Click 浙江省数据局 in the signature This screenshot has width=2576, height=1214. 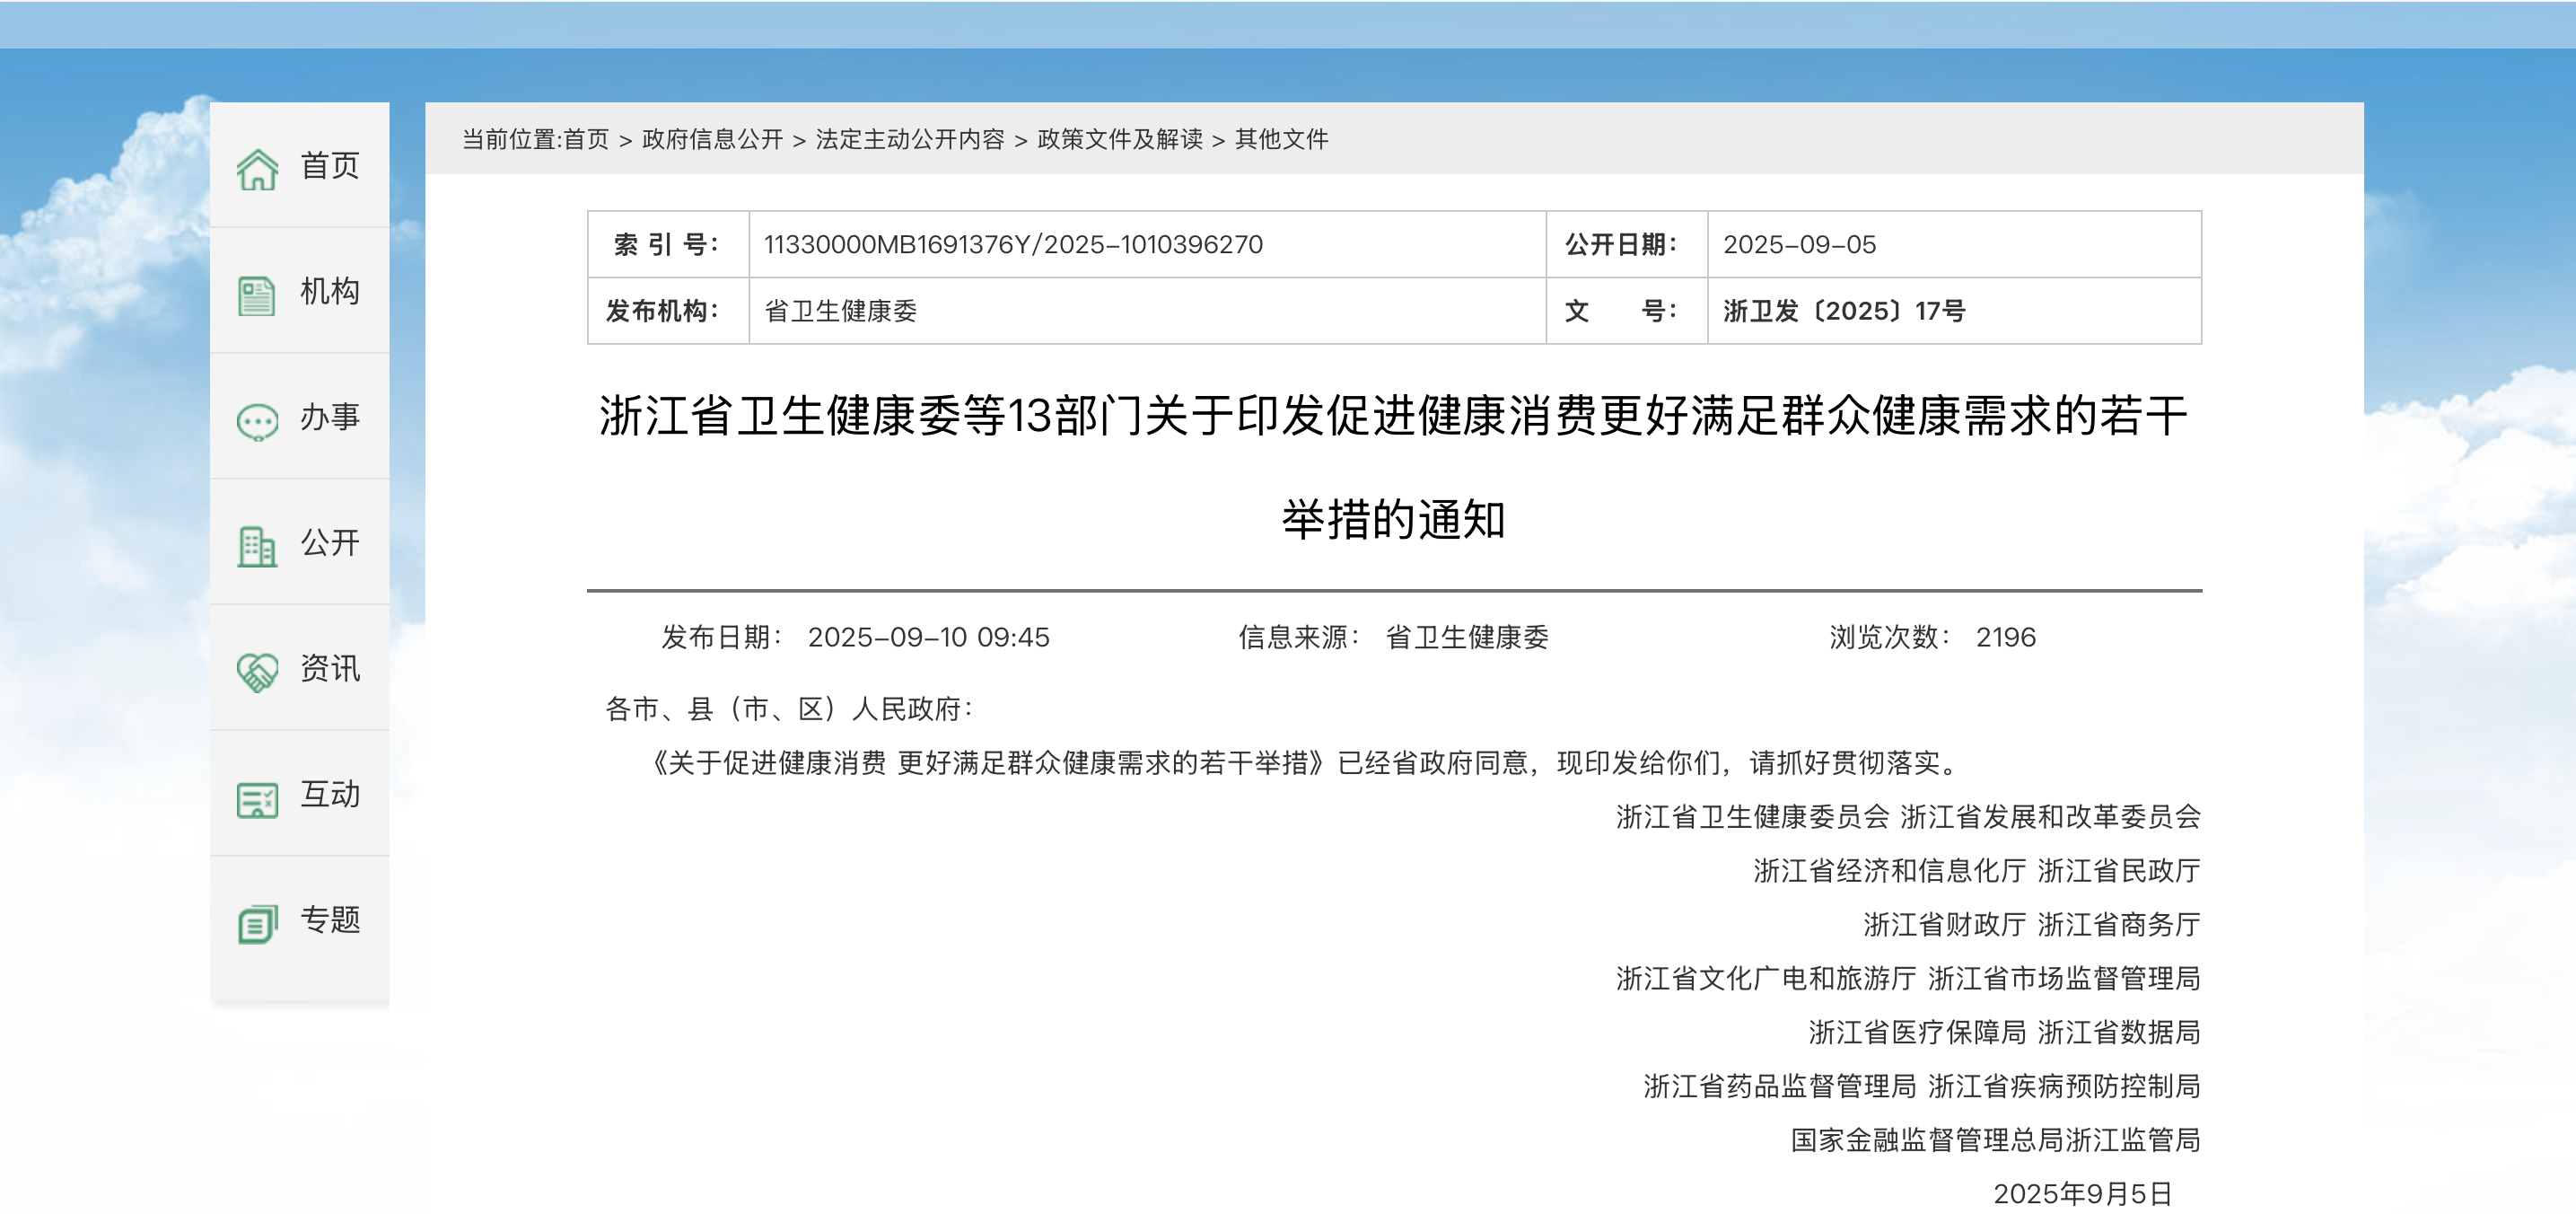click(x=2118, y=1032)
